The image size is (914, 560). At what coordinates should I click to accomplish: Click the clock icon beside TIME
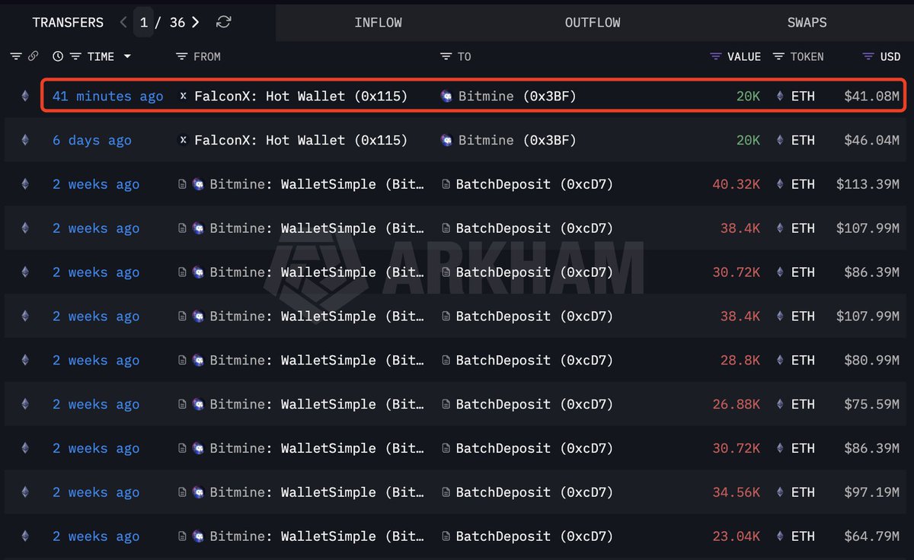click(58, 56)
